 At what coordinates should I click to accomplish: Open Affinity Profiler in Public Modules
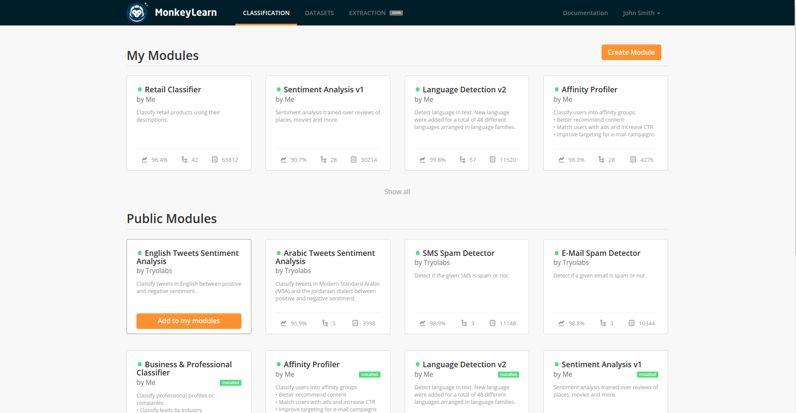311,364
